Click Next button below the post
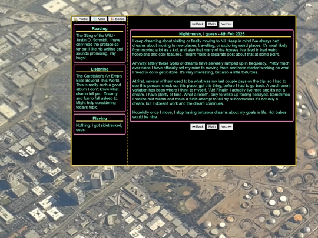 coord(226,127)
